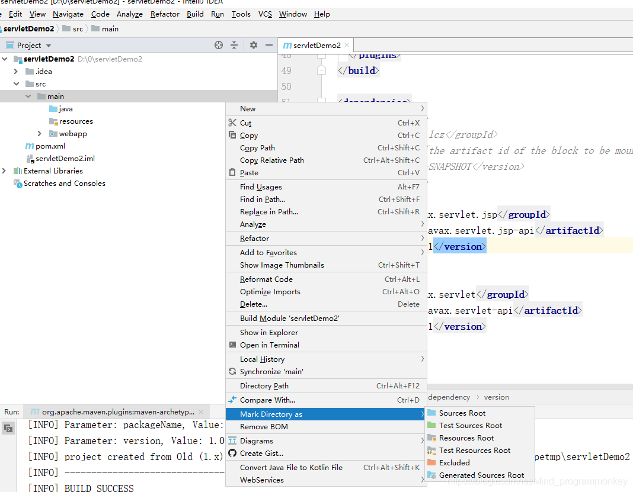Select Reformat Code
The width and height of the screenshot is (633, 492).
coord(326,279)
